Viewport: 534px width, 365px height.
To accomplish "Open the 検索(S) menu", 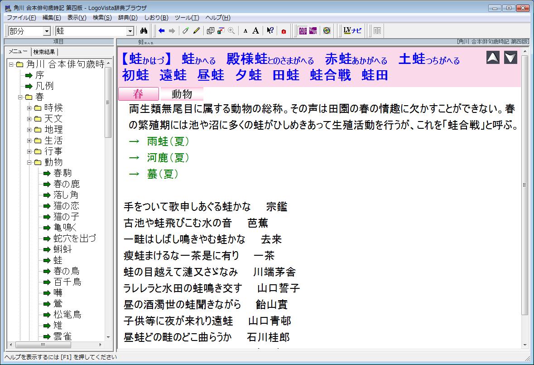I will (x=102, y=18).
